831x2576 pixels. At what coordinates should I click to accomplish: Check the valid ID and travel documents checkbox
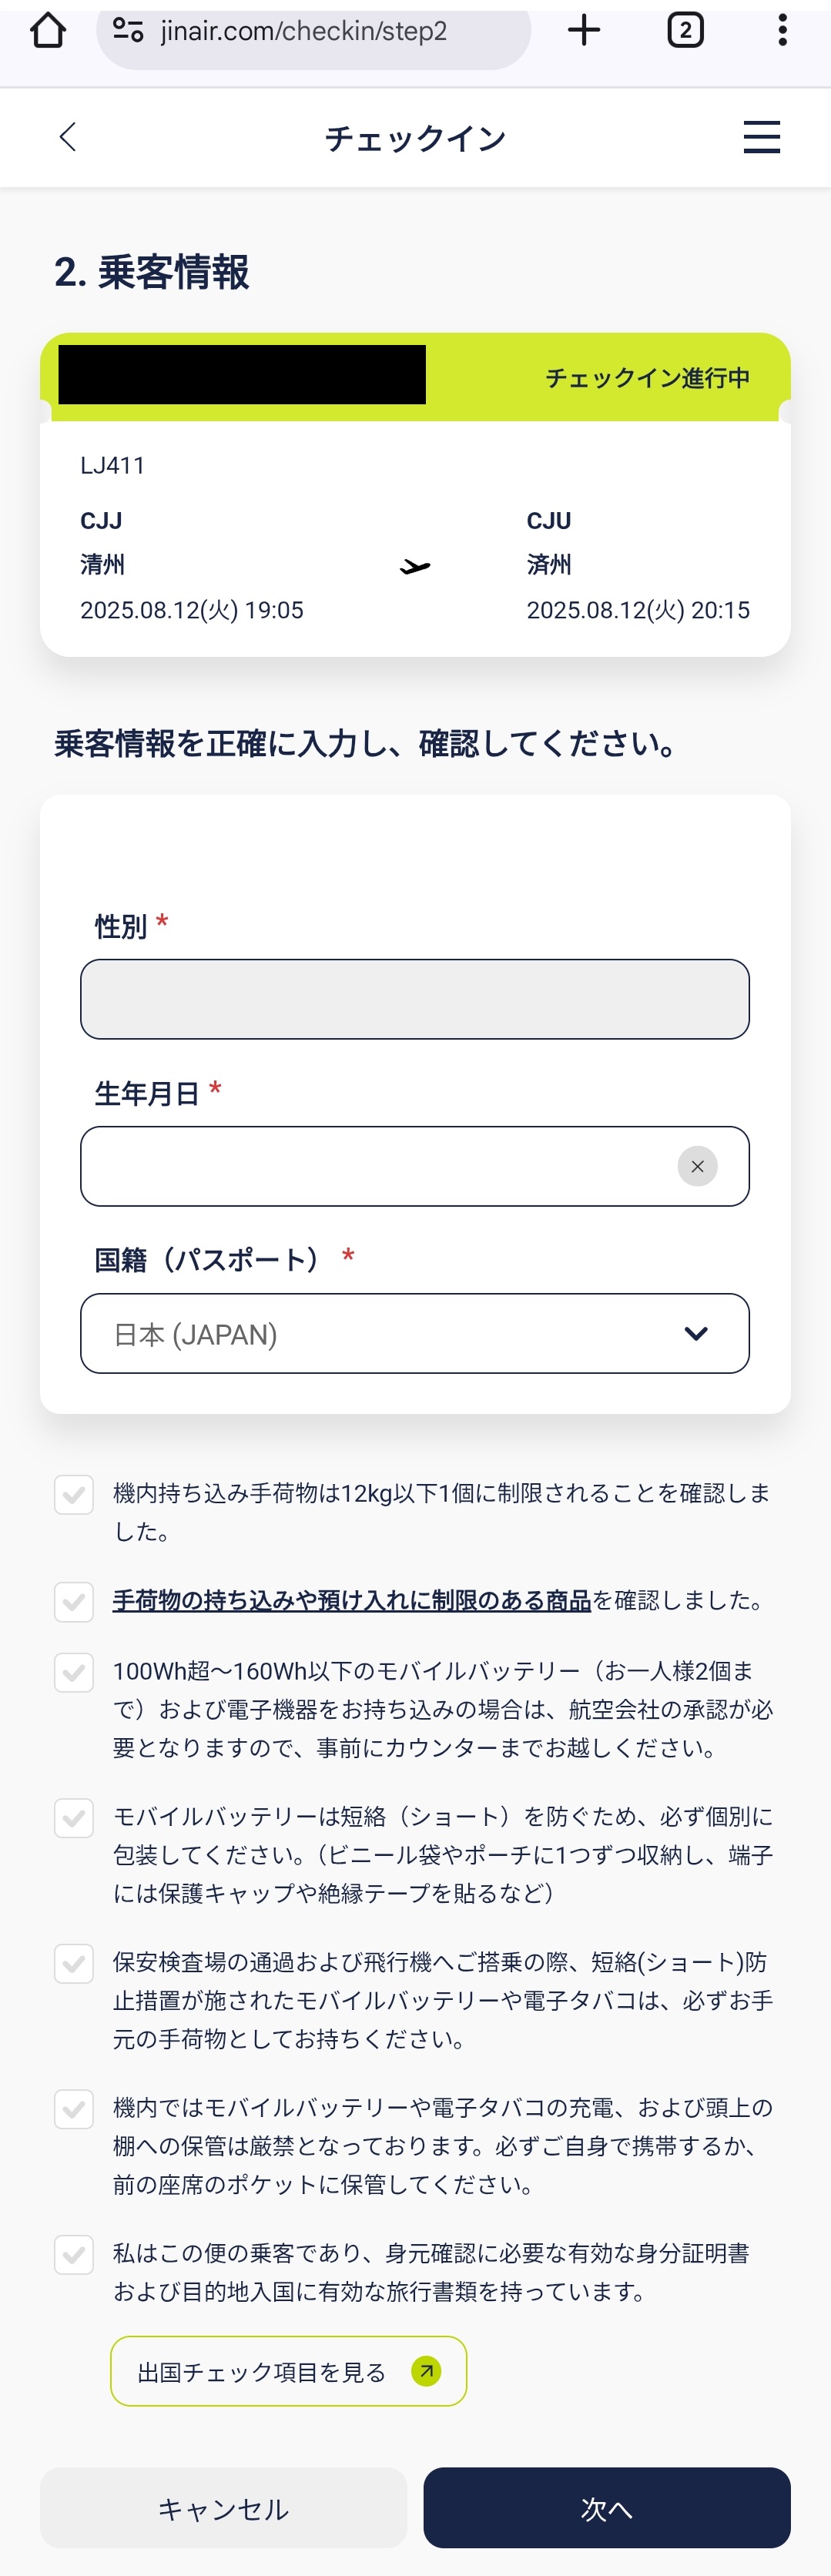pos(74,2254)
